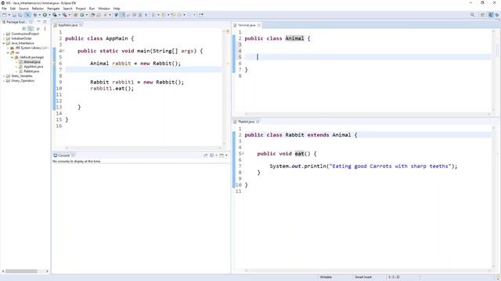Click the Save toolbar icon

coord(14,15)
